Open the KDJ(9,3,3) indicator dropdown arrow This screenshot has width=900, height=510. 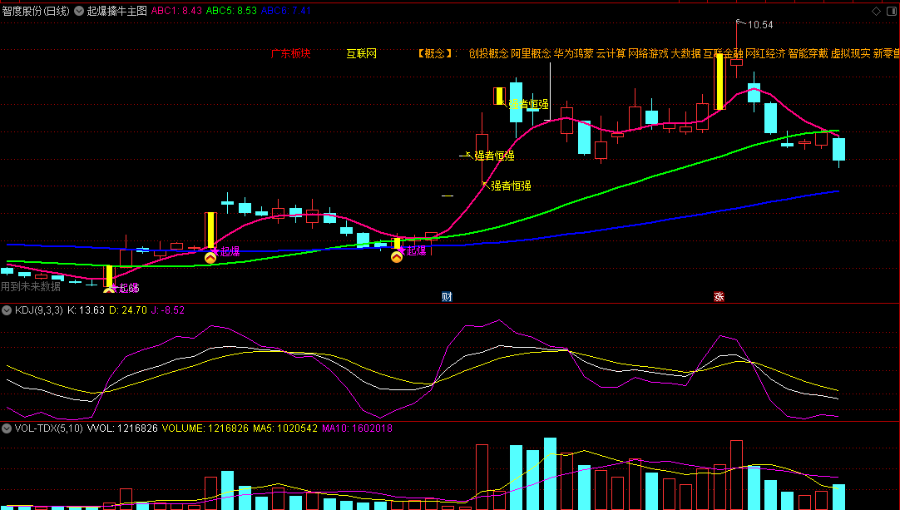7,310
